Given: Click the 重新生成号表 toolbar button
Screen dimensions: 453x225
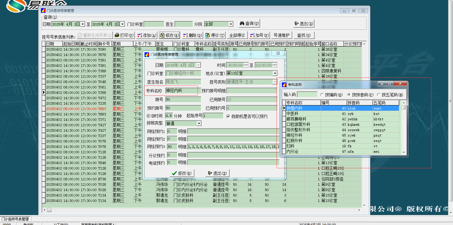Looking at the screenshot, I should point(94,35).
